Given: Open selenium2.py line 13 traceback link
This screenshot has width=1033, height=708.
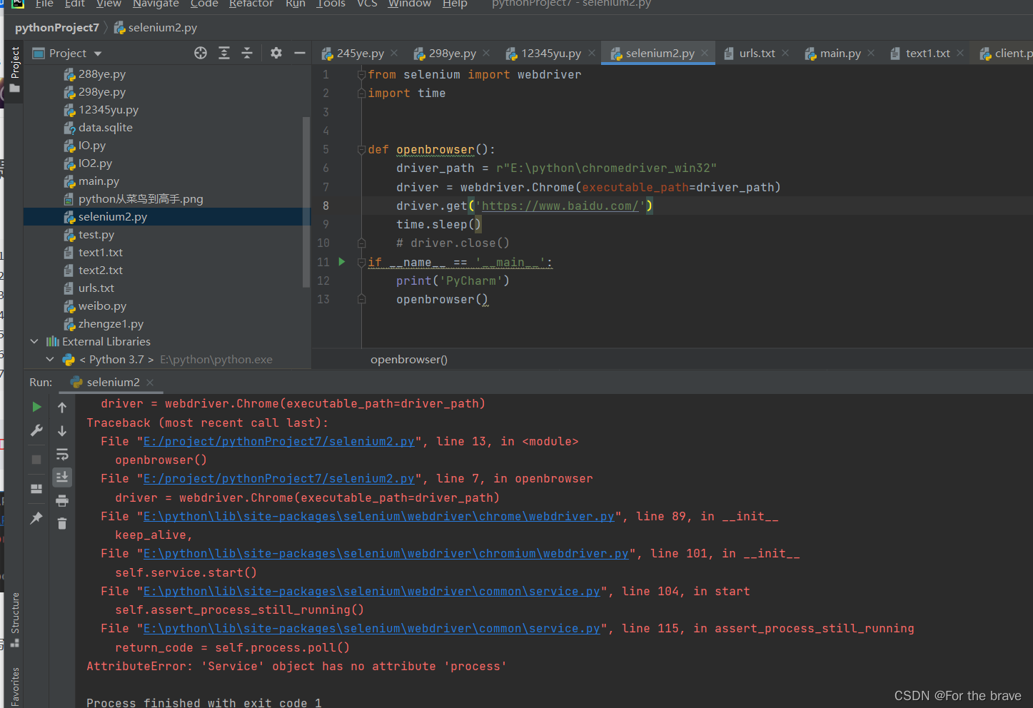Looking at the screenshot, I should tap(278, 441).
